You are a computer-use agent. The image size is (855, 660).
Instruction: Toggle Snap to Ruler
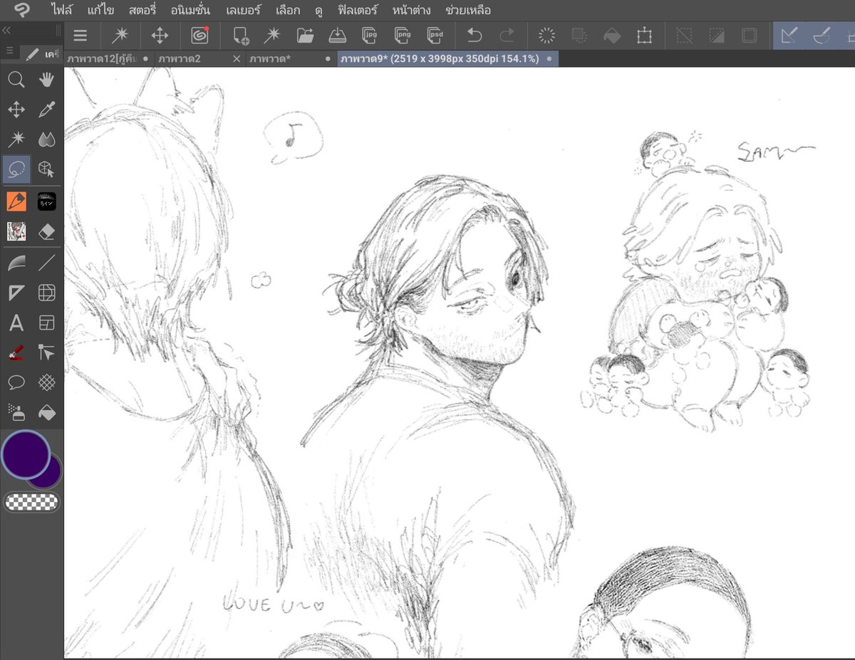[789, 36]
